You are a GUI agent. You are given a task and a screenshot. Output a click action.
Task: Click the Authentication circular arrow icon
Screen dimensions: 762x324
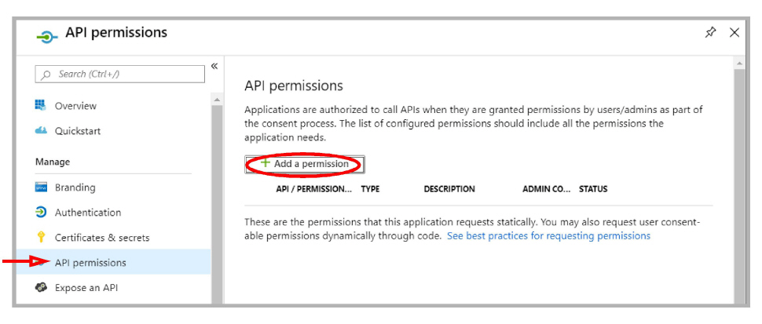coord(42,213)
